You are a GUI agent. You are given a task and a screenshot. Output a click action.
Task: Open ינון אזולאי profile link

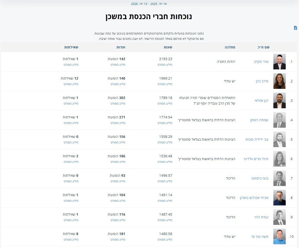(x=261, y=101)
